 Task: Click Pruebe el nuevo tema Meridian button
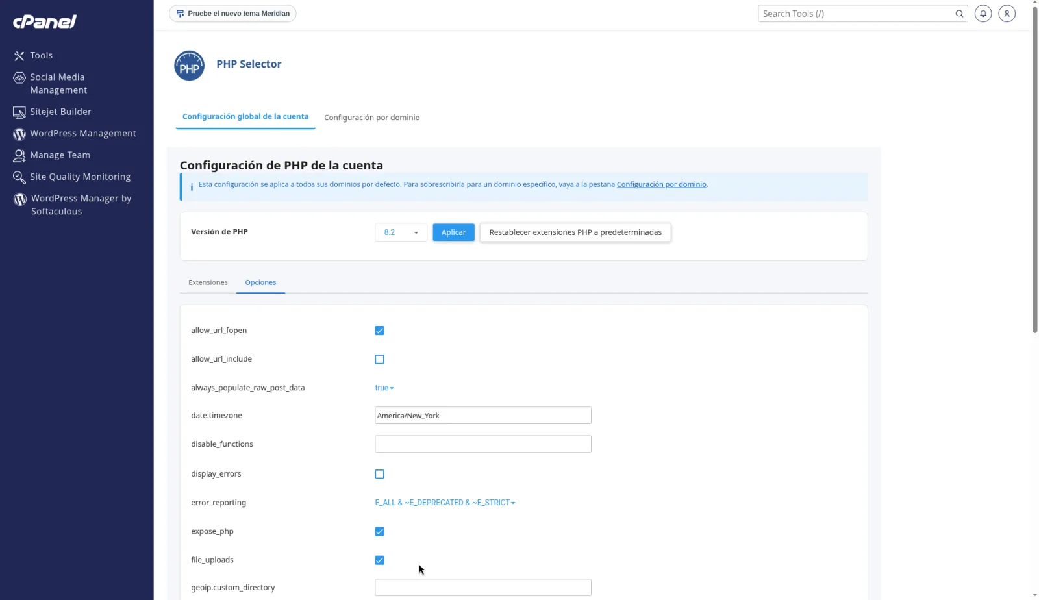click(x=232, y=14)
